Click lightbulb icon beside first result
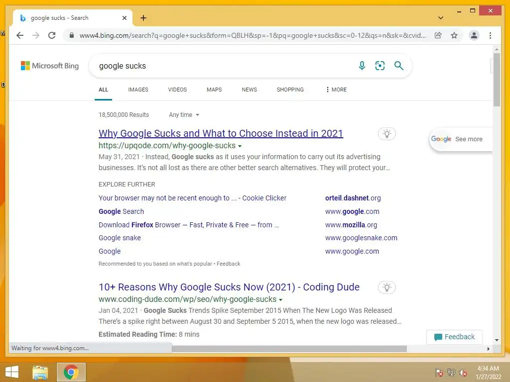This screenshot has width=510, height=382. coord(386,133)
